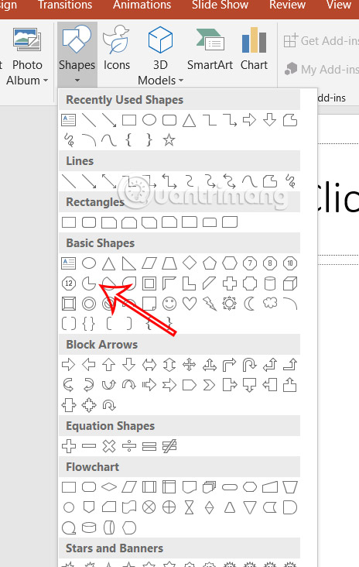Viewport: 359px width, 567px height.
Task: Choose the Flowchart Decision diamond shape
Action: 109,487
